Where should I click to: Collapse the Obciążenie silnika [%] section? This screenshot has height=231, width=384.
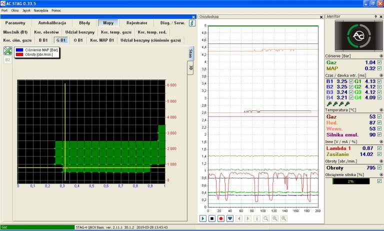pos(381,174)
